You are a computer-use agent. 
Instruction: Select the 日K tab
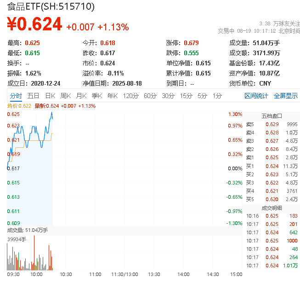point(50,96)
